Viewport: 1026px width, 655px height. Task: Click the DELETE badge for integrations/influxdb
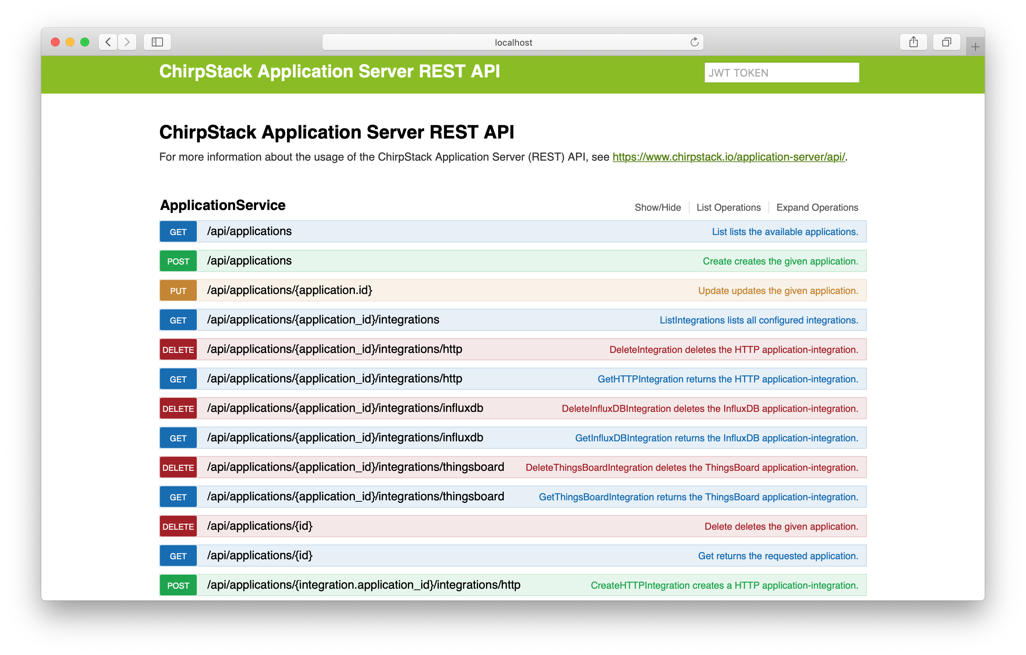178,409
